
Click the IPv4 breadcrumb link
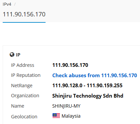pyautogui.click(x=7, y=4)
